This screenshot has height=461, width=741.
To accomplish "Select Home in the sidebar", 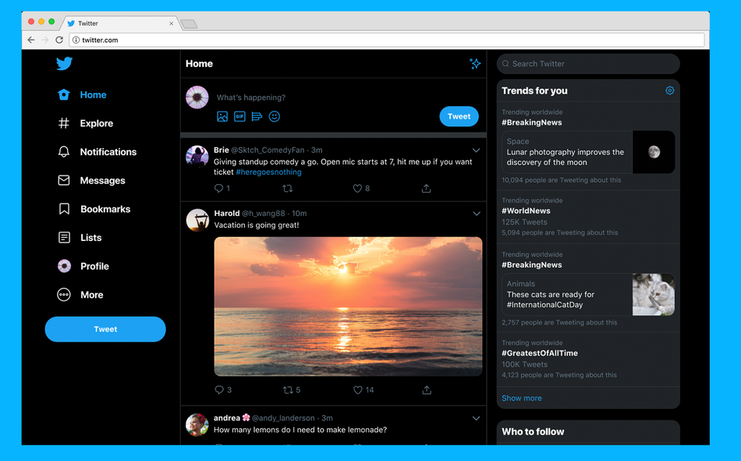I will point(93,94).
